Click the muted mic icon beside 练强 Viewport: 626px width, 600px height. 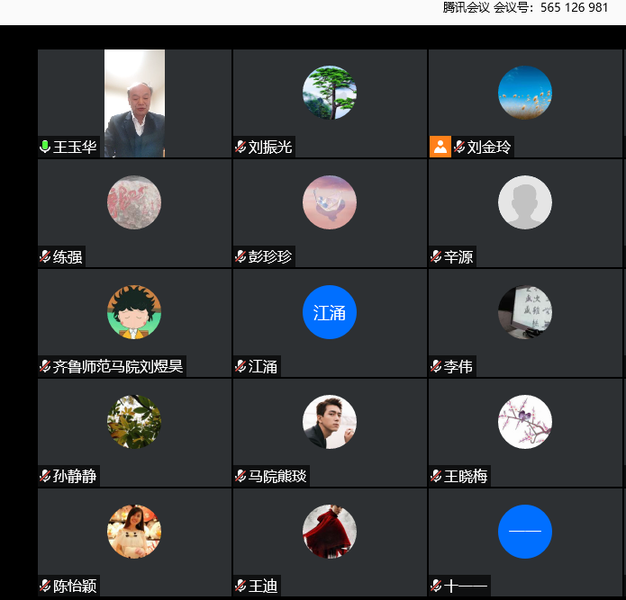(45, 256)
